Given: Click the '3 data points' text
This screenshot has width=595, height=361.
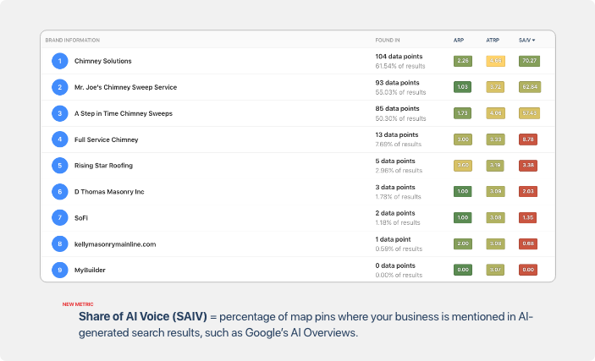Looking at the screenshot, I should 395,188.
